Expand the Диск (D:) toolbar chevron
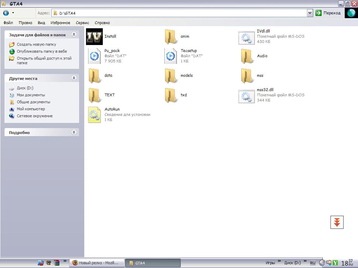 [305, 261]
